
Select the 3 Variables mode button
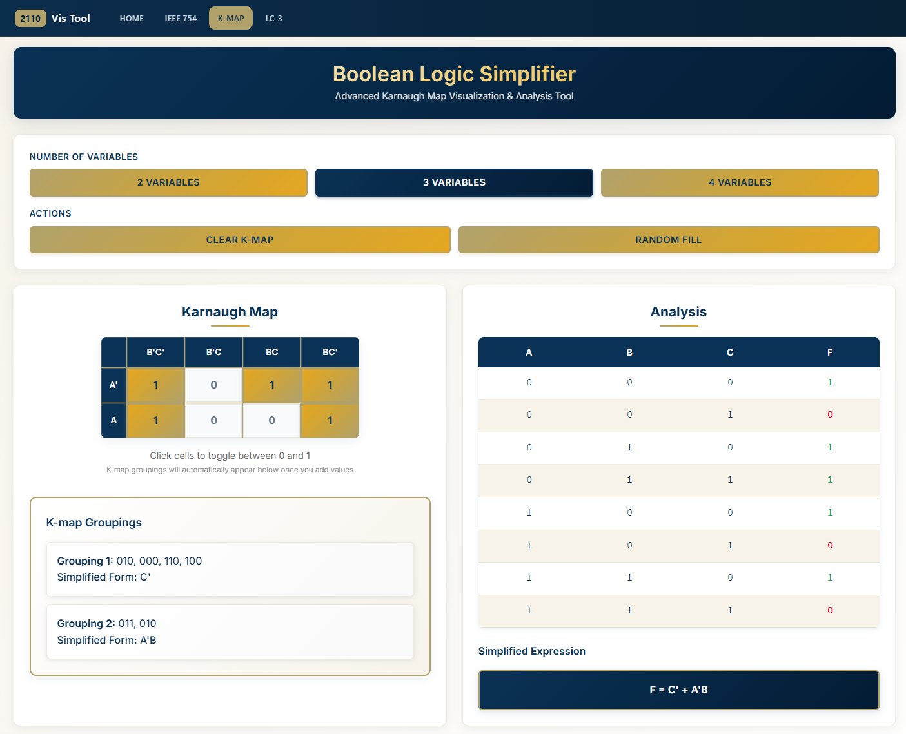(454, 182)
